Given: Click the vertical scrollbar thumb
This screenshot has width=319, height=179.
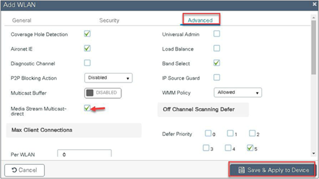Looking at the screenshot, I should coord(314,48).
